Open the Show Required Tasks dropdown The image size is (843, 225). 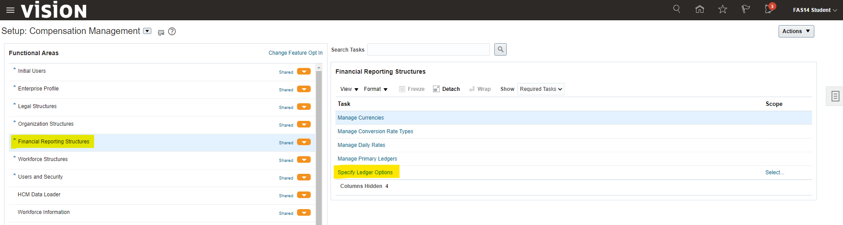point(541,89)
